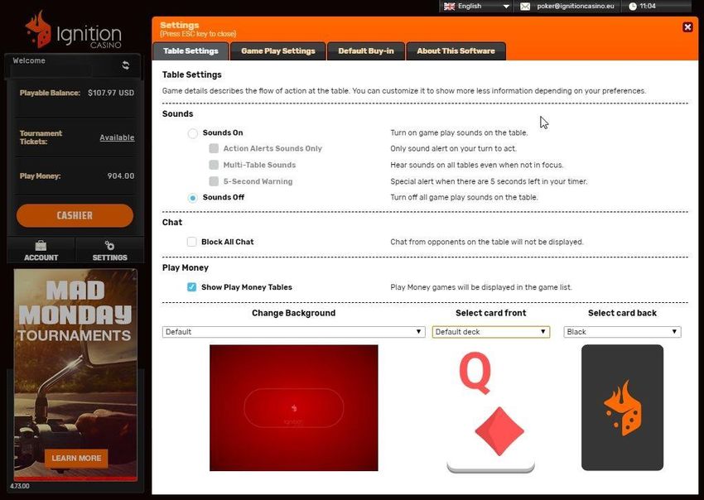Switch to the Table Settings tab
Screen dimensions: 704x500
[190, 51]
